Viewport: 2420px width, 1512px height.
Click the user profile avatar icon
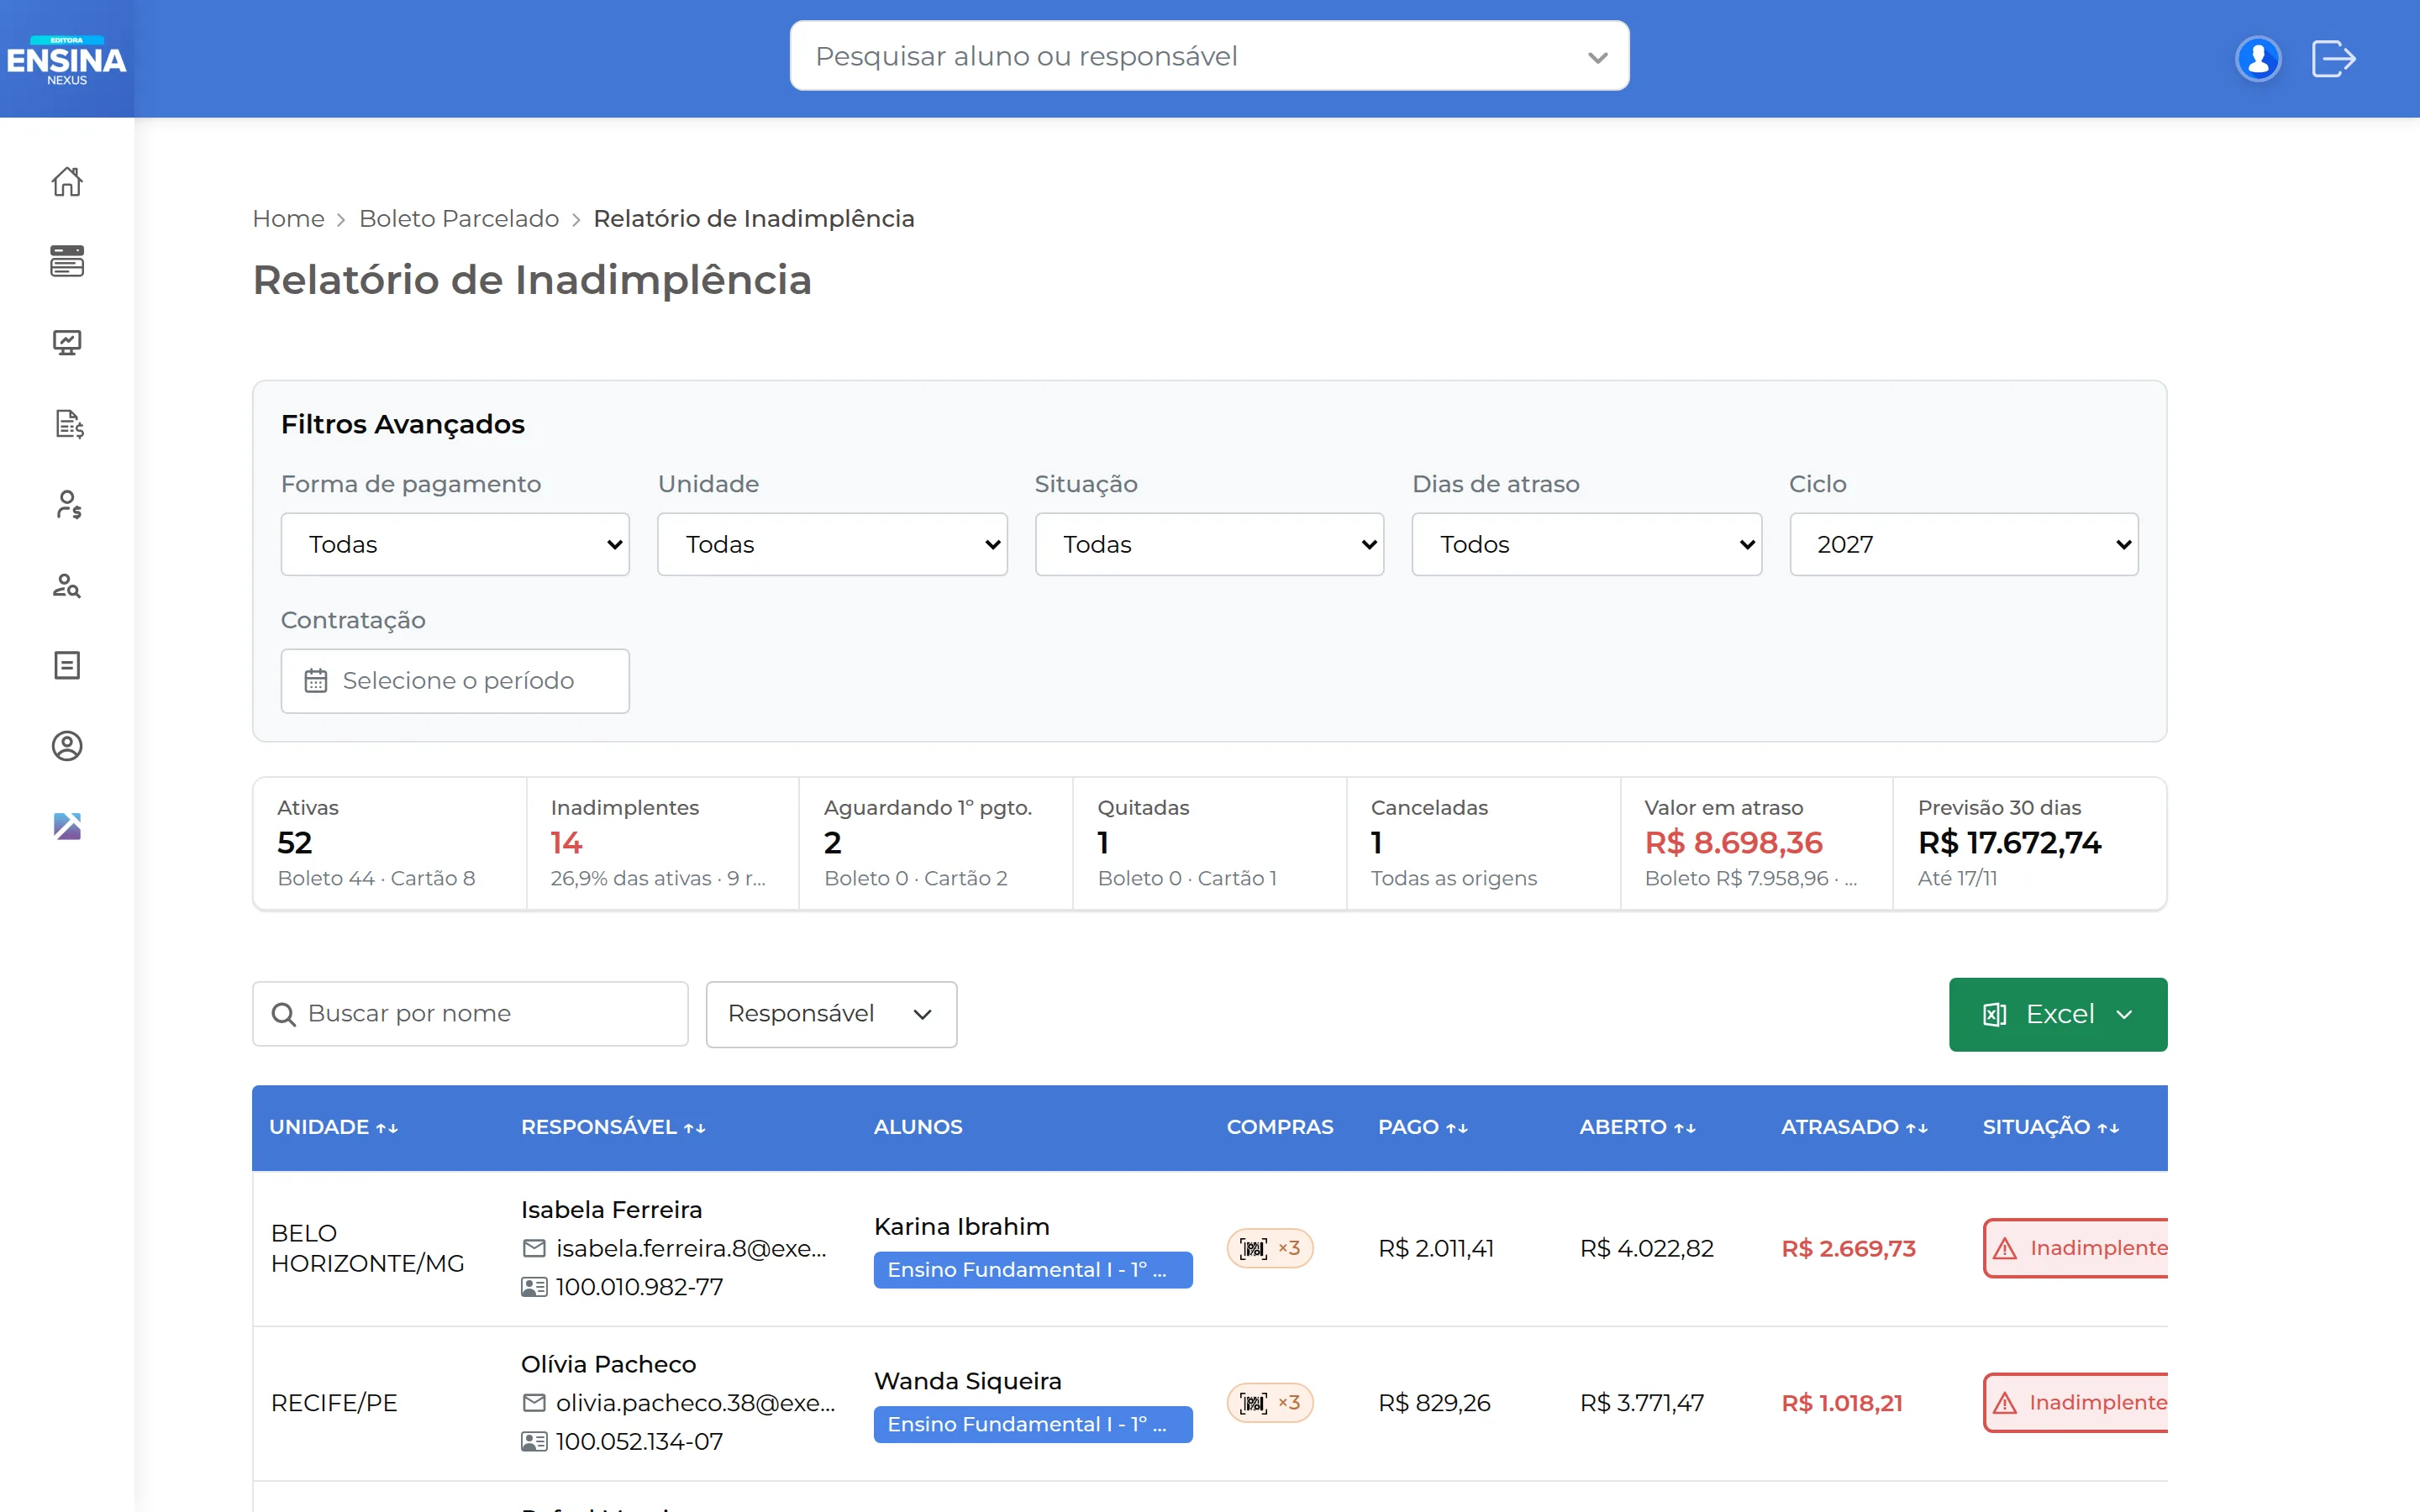(2258, 58)
